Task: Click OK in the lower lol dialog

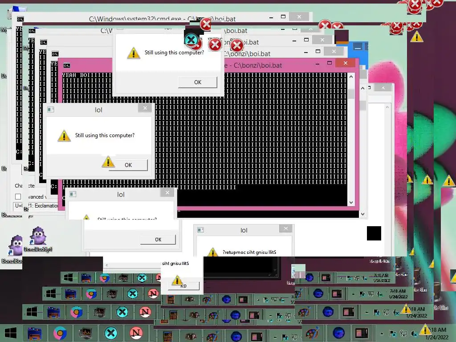Action: (x=158, y=240)
